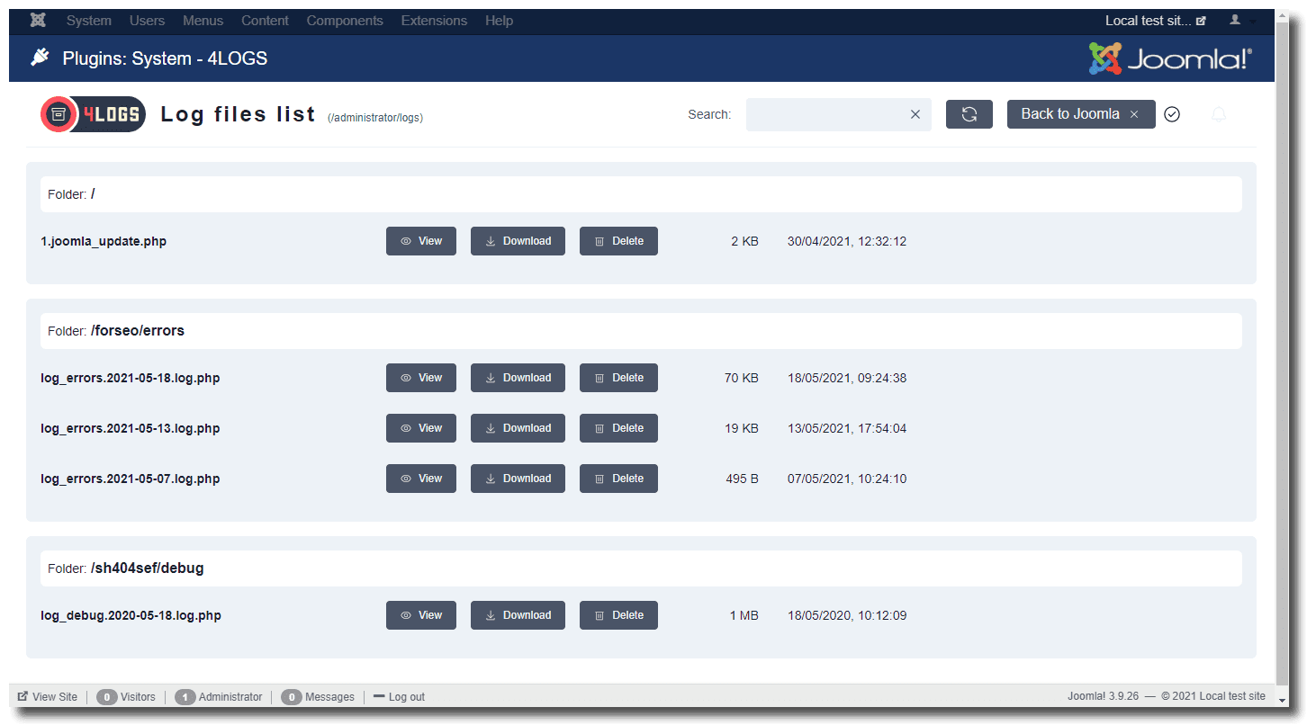Focus the Search input field
This screenshot has width=1307, height=725.
tap(838, 114)
